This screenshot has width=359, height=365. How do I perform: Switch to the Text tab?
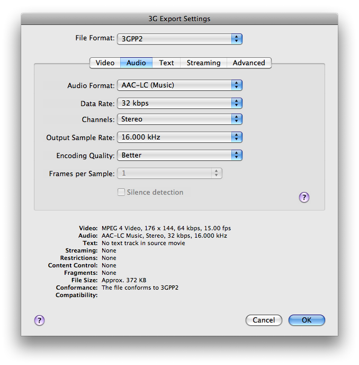(166, 63)
